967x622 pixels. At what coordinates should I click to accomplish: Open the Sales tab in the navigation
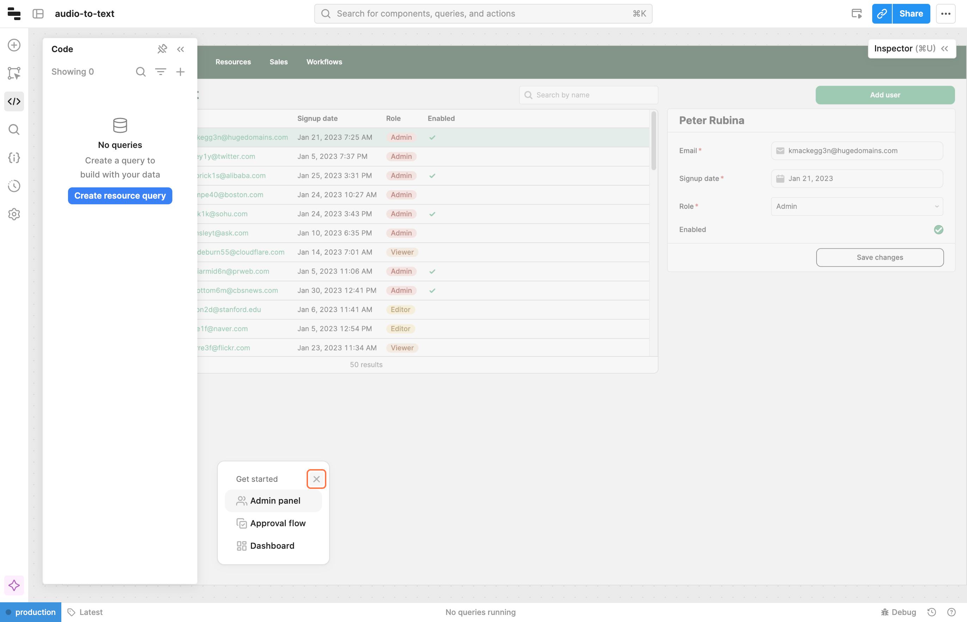tap(278, 62)
